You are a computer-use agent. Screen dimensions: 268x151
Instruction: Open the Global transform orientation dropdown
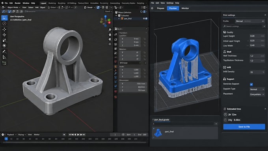point(53,7)
